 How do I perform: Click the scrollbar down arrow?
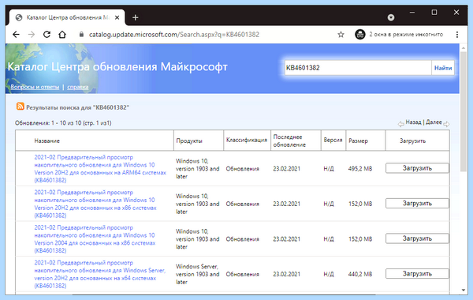(464, 291)
